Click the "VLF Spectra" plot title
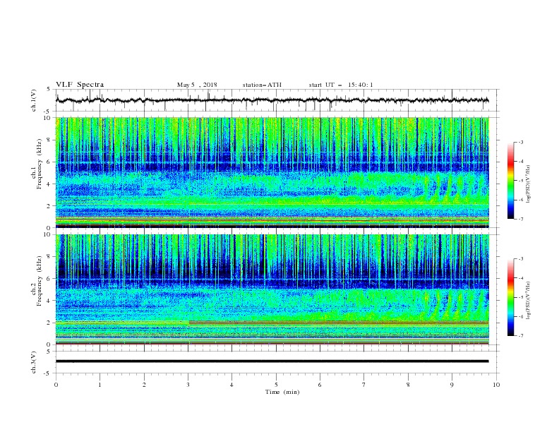The height and width of the screenshot is (432, 559). point(80,85)
